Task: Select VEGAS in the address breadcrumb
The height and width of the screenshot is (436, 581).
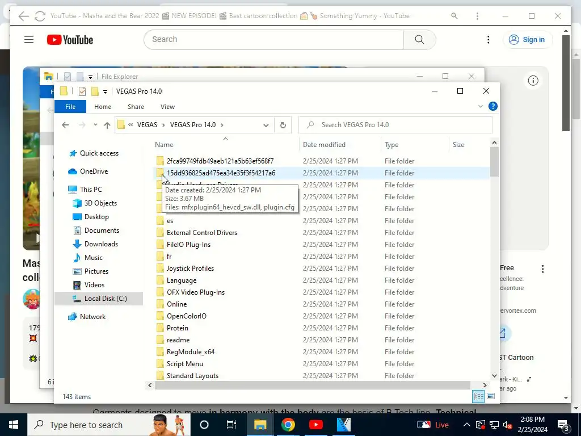Action: tap(147, 125)
